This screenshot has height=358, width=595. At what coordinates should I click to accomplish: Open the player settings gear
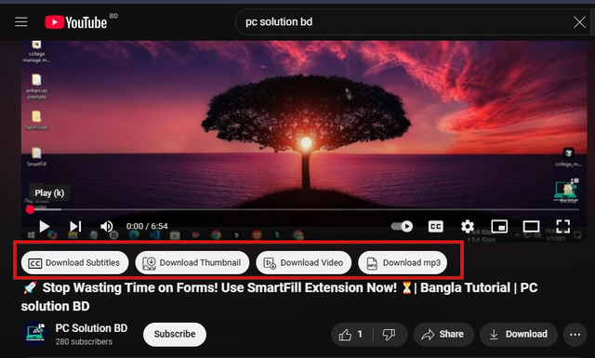point(467,227)
